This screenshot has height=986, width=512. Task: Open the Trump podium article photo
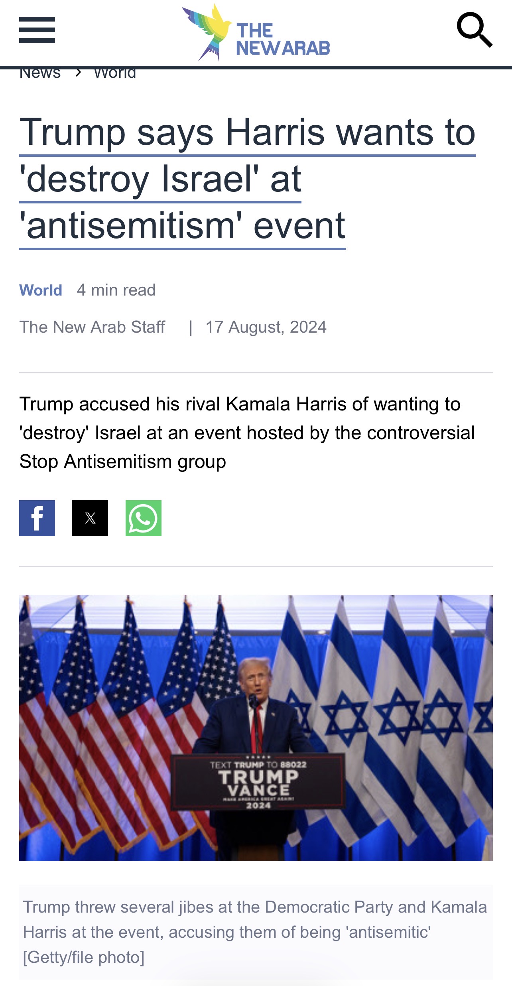click(256, 728)
